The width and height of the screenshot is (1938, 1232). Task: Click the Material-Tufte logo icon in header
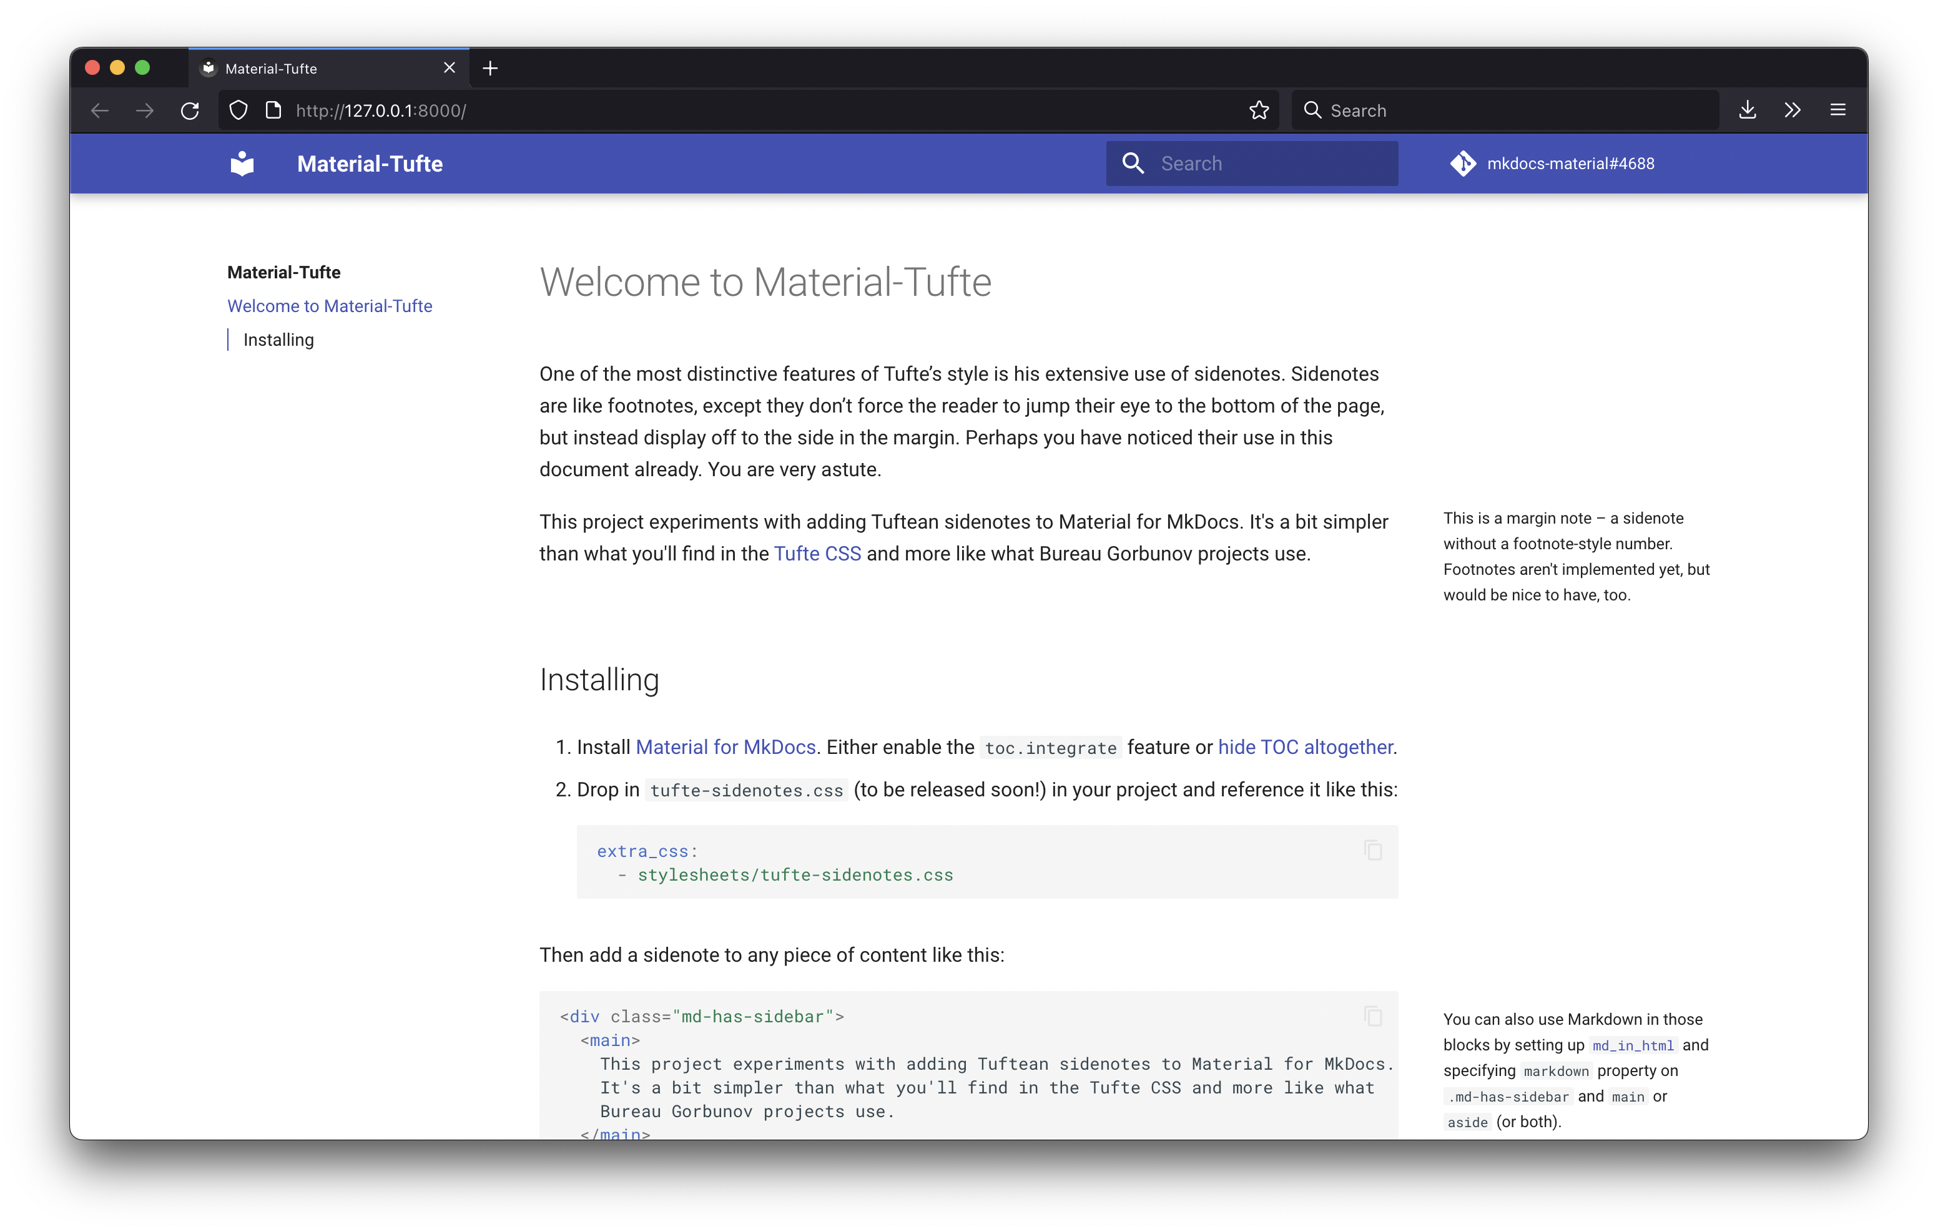[242, 164]
